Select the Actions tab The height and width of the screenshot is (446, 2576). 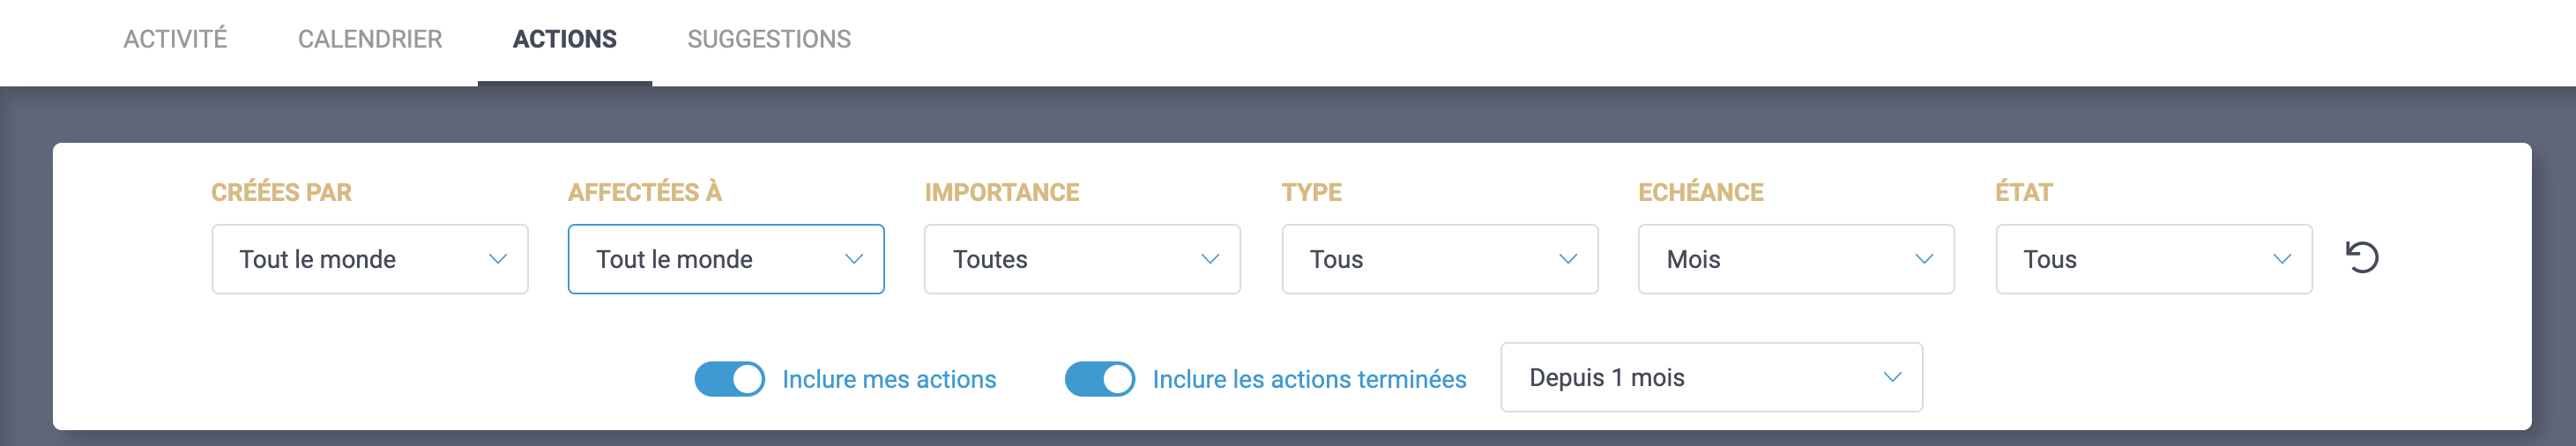coord(565,39)
